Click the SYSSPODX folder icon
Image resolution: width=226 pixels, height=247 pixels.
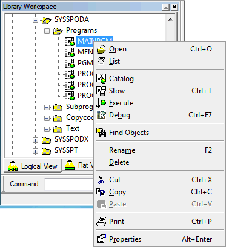click(x=46, y=140)
